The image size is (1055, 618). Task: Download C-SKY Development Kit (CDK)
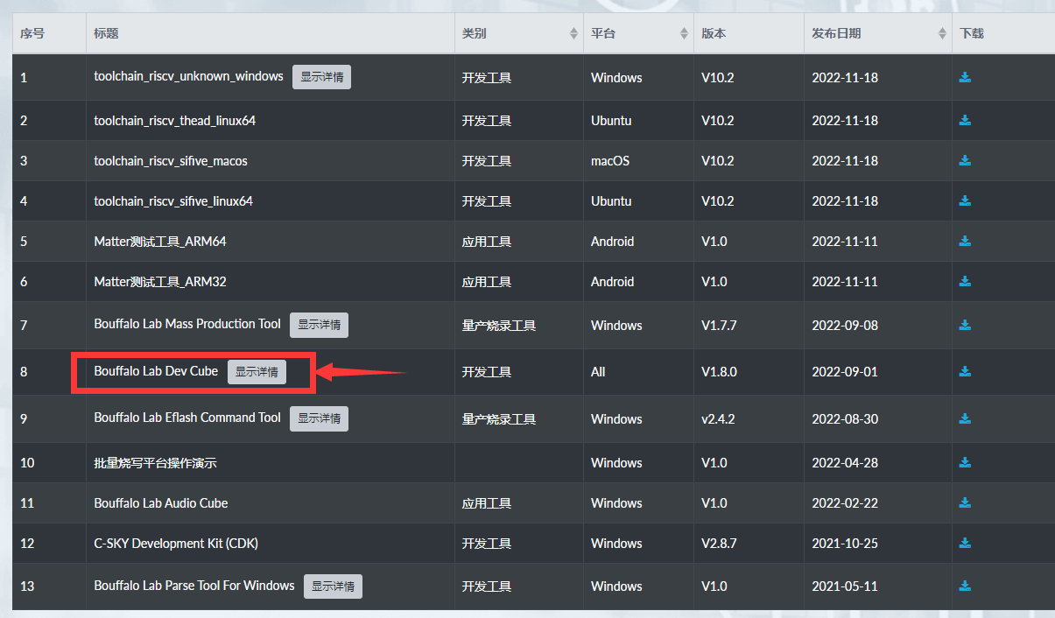[965, 543]
